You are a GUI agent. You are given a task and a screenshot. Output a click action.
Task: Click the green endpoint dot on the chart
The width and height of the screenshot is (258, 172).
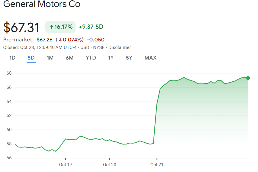tap(248, 78)
